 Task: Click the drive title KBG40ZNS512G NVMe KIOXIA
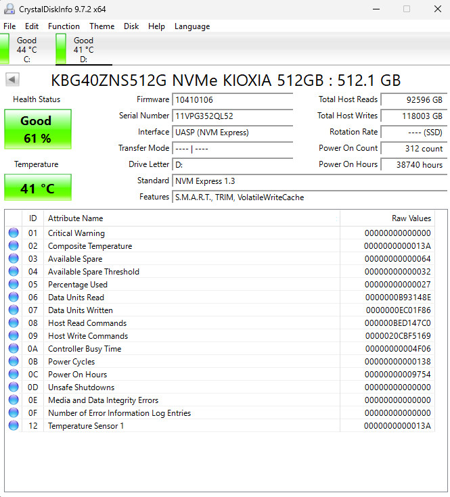click(226, 80)
